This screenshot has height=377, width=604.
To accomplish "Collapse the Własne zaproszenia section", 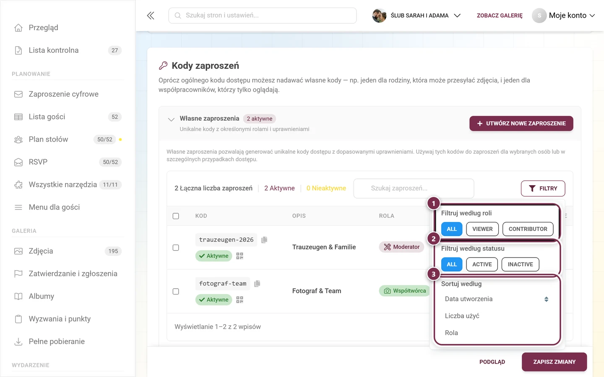I will (171, 119).
